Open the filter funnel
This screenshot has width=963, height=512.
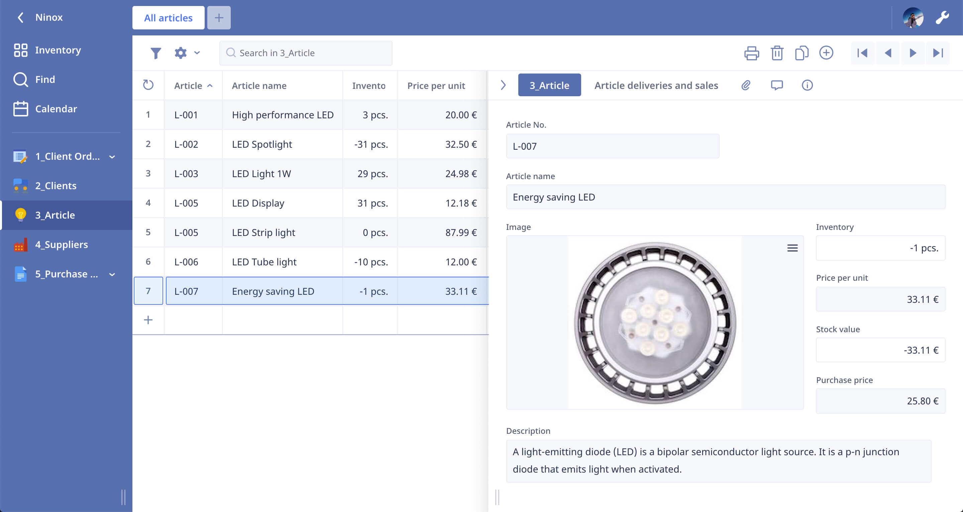(155, 53)
